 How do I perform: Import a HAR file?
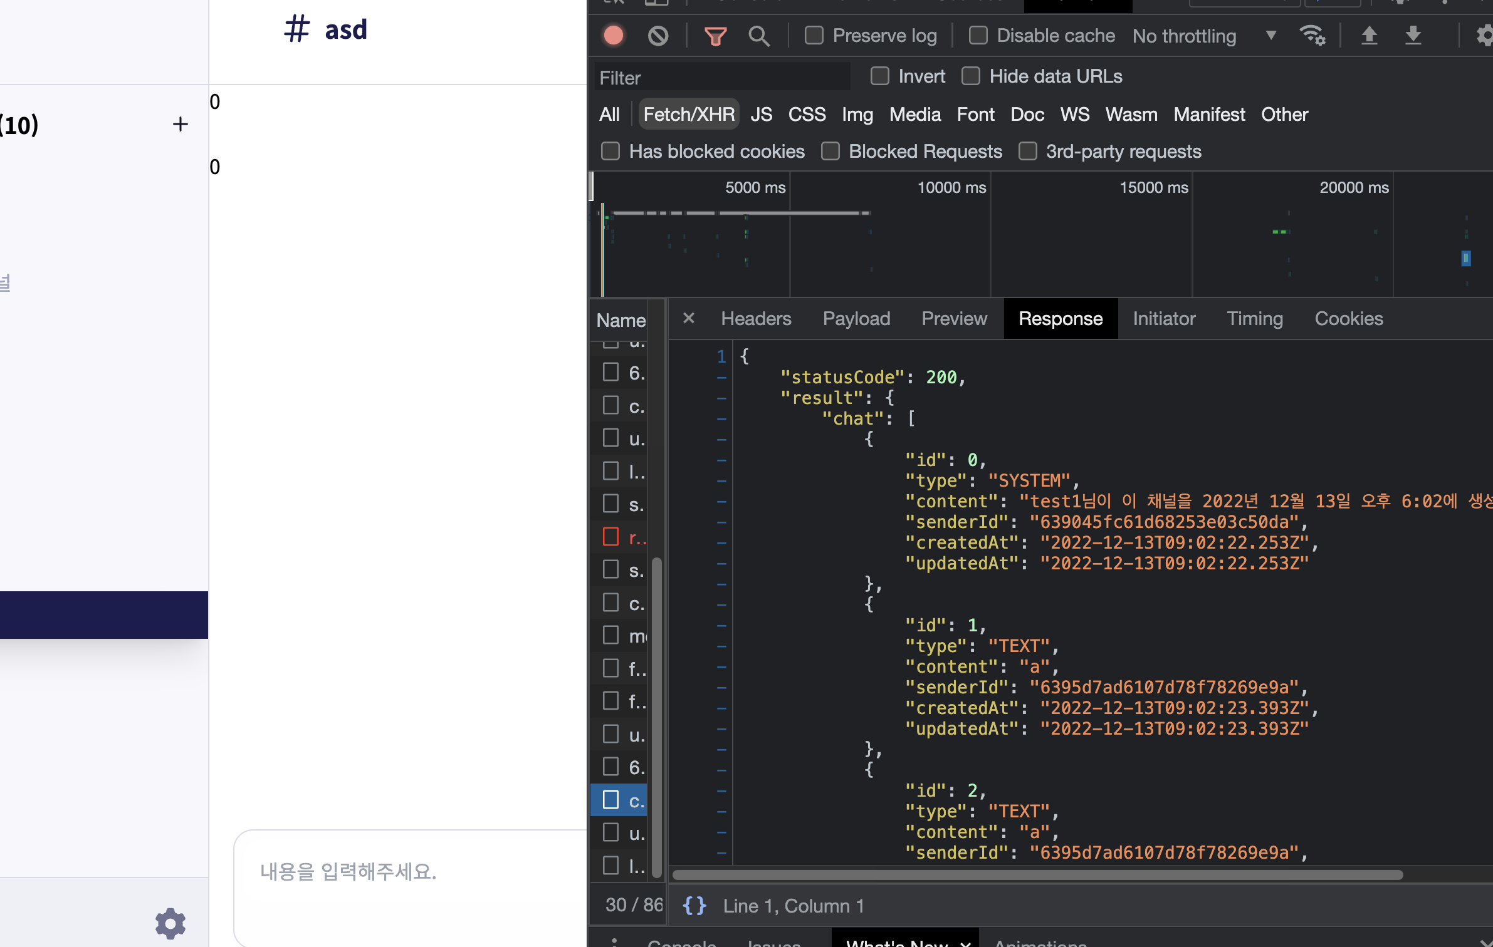[x=1370, y=36]
